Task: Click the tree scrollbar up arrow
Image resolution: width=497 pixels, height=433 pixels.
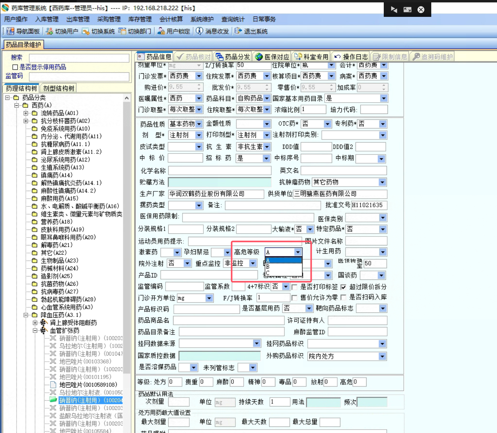Action: [127, 98]
